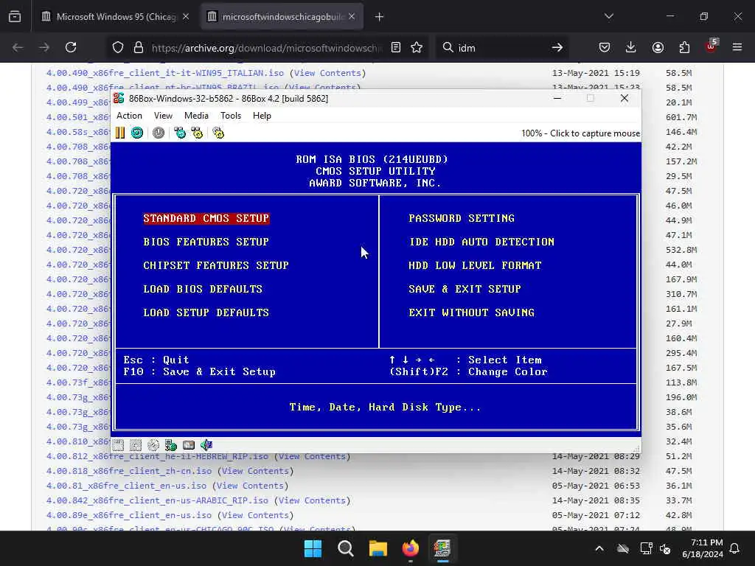Click the CD-ROM disc status bar icon

153,445
